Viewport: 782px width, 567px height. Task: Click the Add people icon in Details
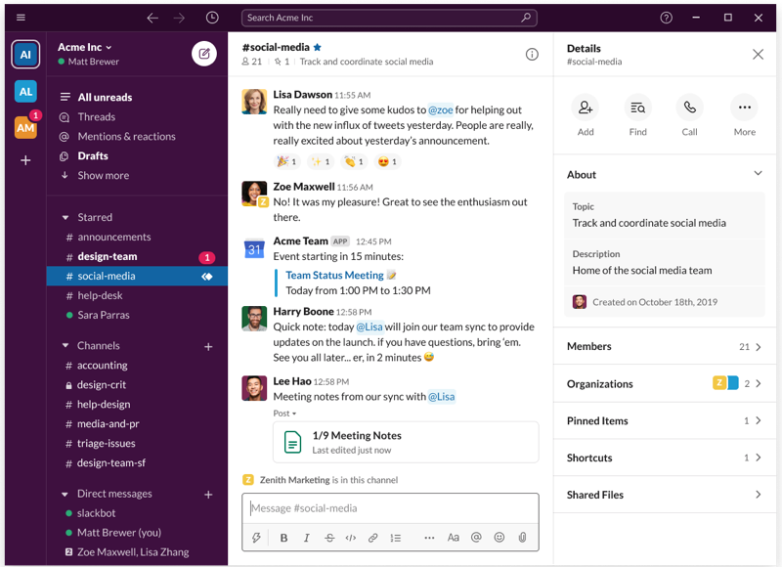[585, 108]
